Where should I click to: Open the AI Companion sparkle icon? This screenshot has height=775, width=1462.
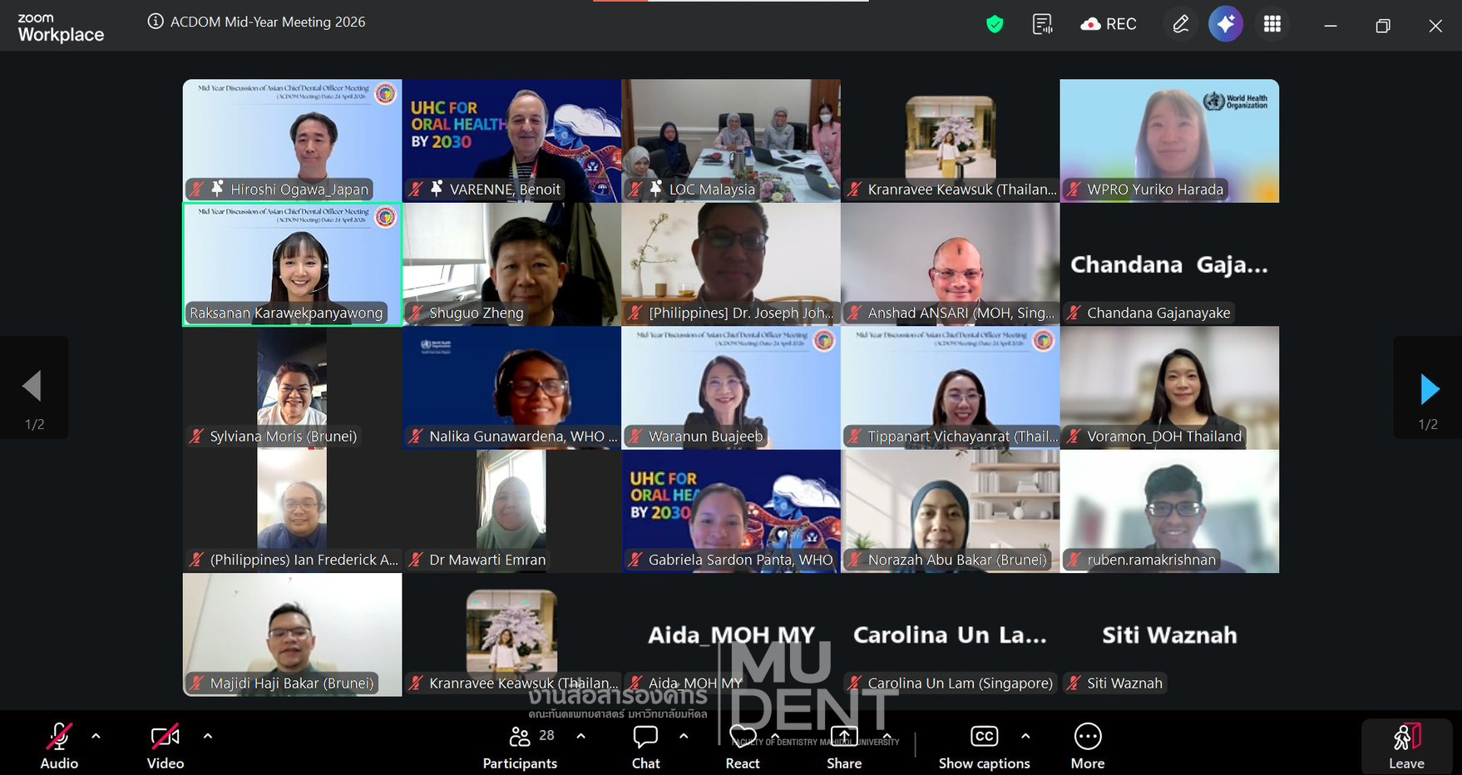[1225, 24]
